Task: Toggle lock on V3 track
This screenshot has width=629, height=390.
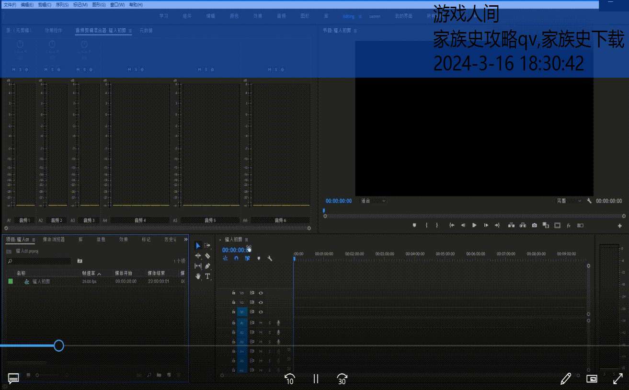Action: pos(234,293)
